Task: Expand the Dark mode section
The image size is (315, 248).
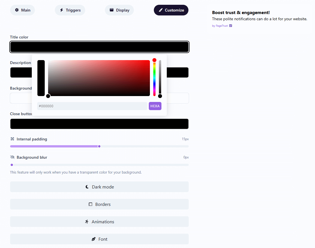Action: tap(99, 187)
